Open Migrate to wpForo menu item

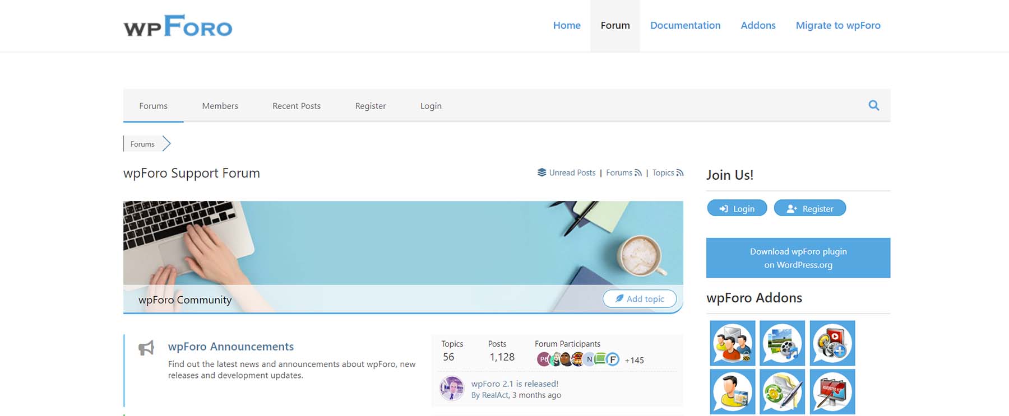pyautogui.click(x=838, y=26)
